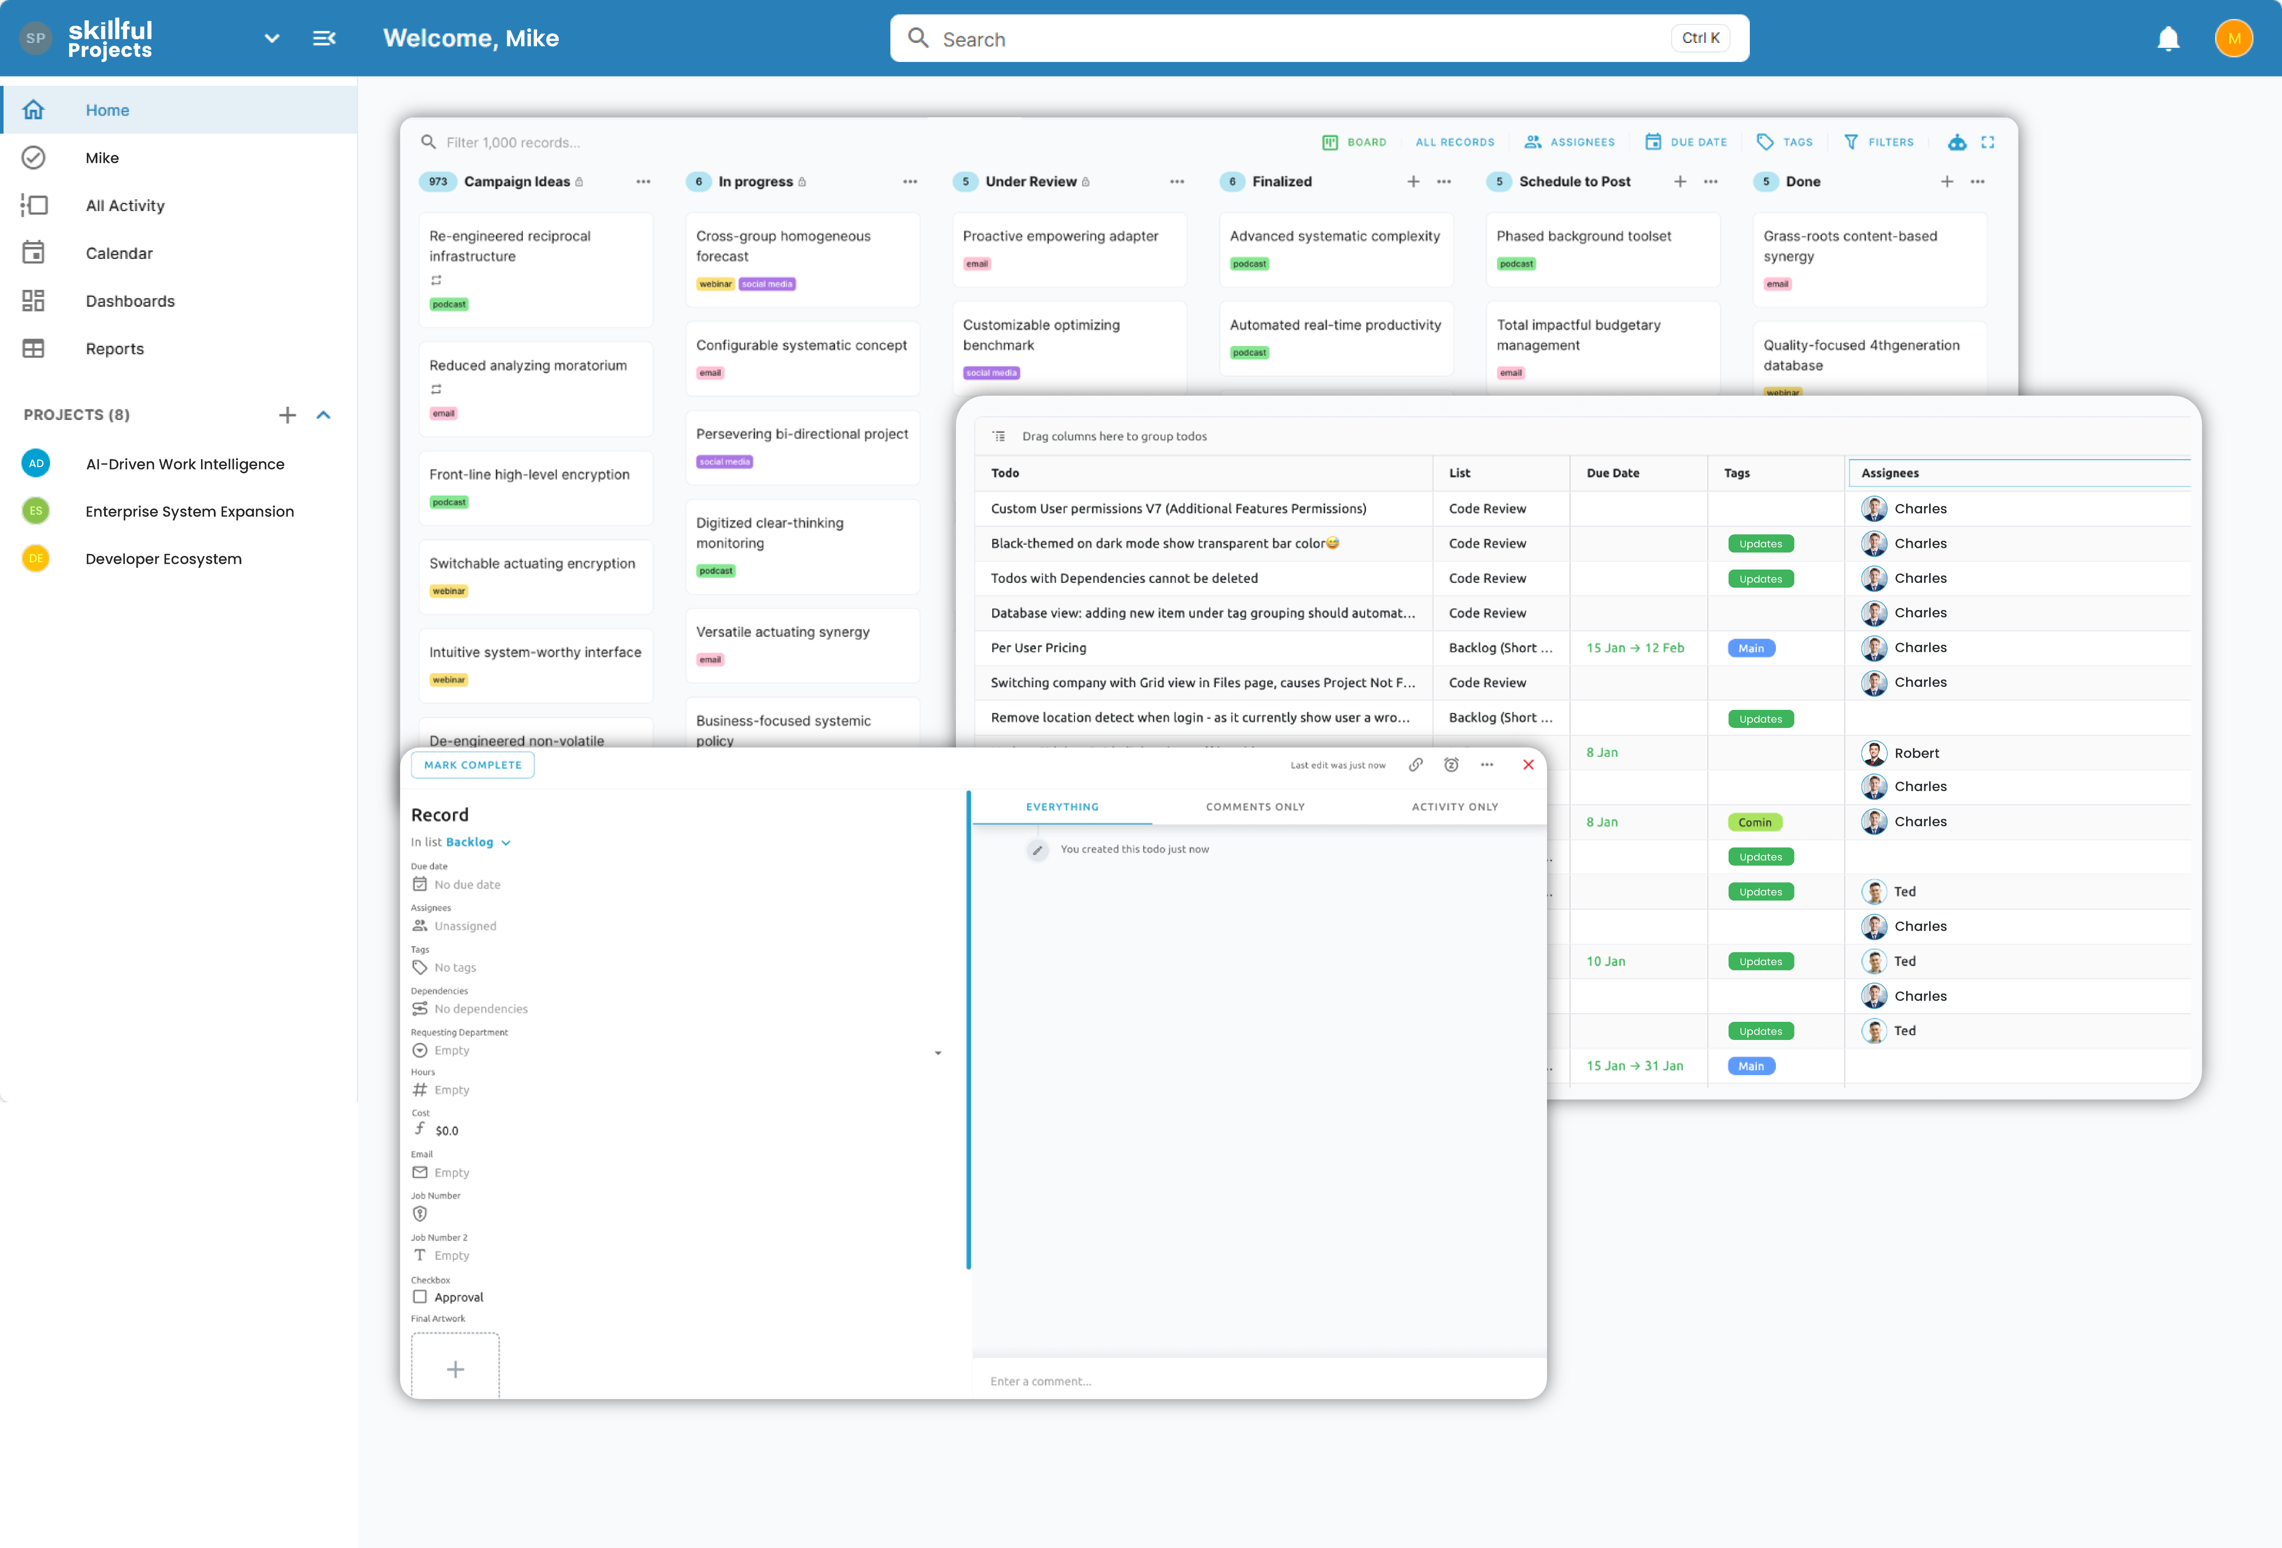
Task: Click the Mark Complete button
Action: pos(472,765)
